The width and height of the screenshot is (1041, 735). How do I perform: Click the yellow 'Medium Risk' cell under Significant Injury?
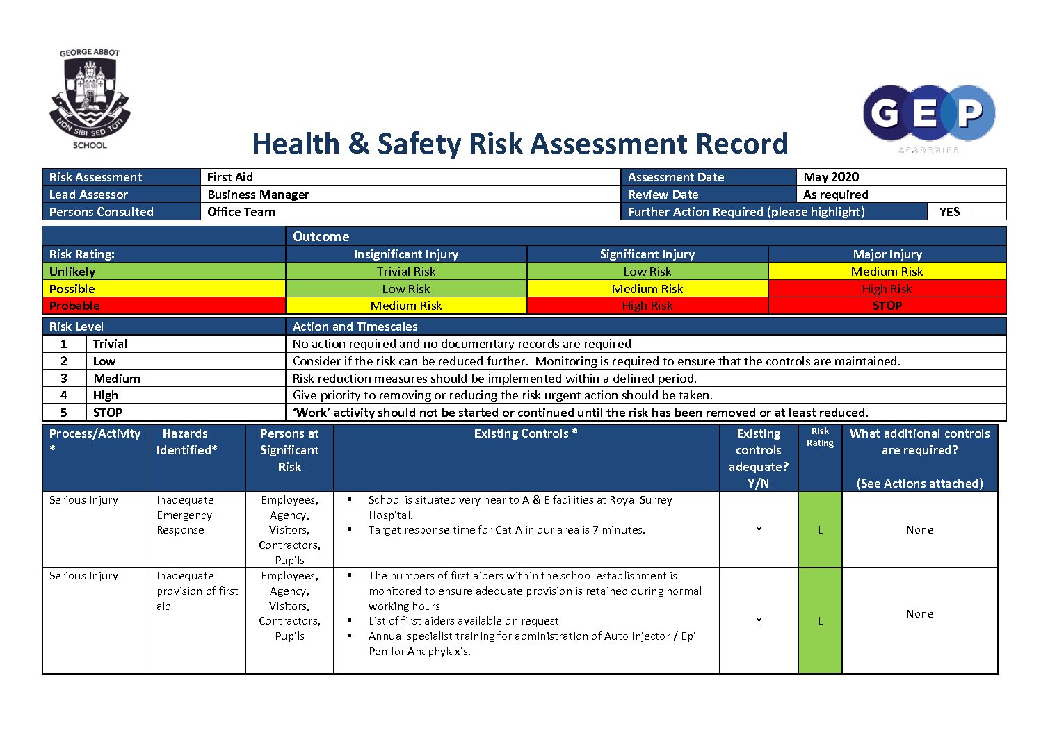647,289
